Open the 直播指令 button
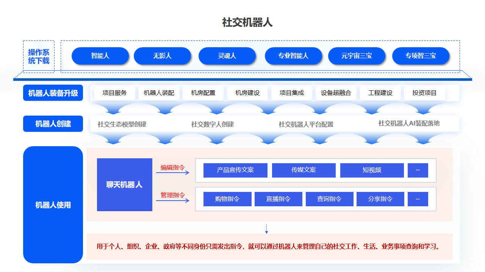The image size is (485, 272). click(278, 199)
